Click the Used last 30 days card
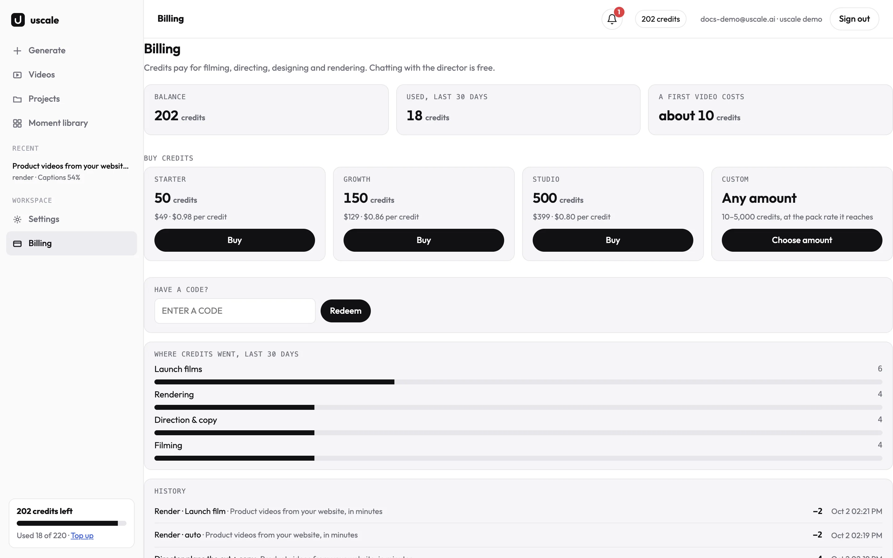893x558 pixels. click(x=518, y=110)
